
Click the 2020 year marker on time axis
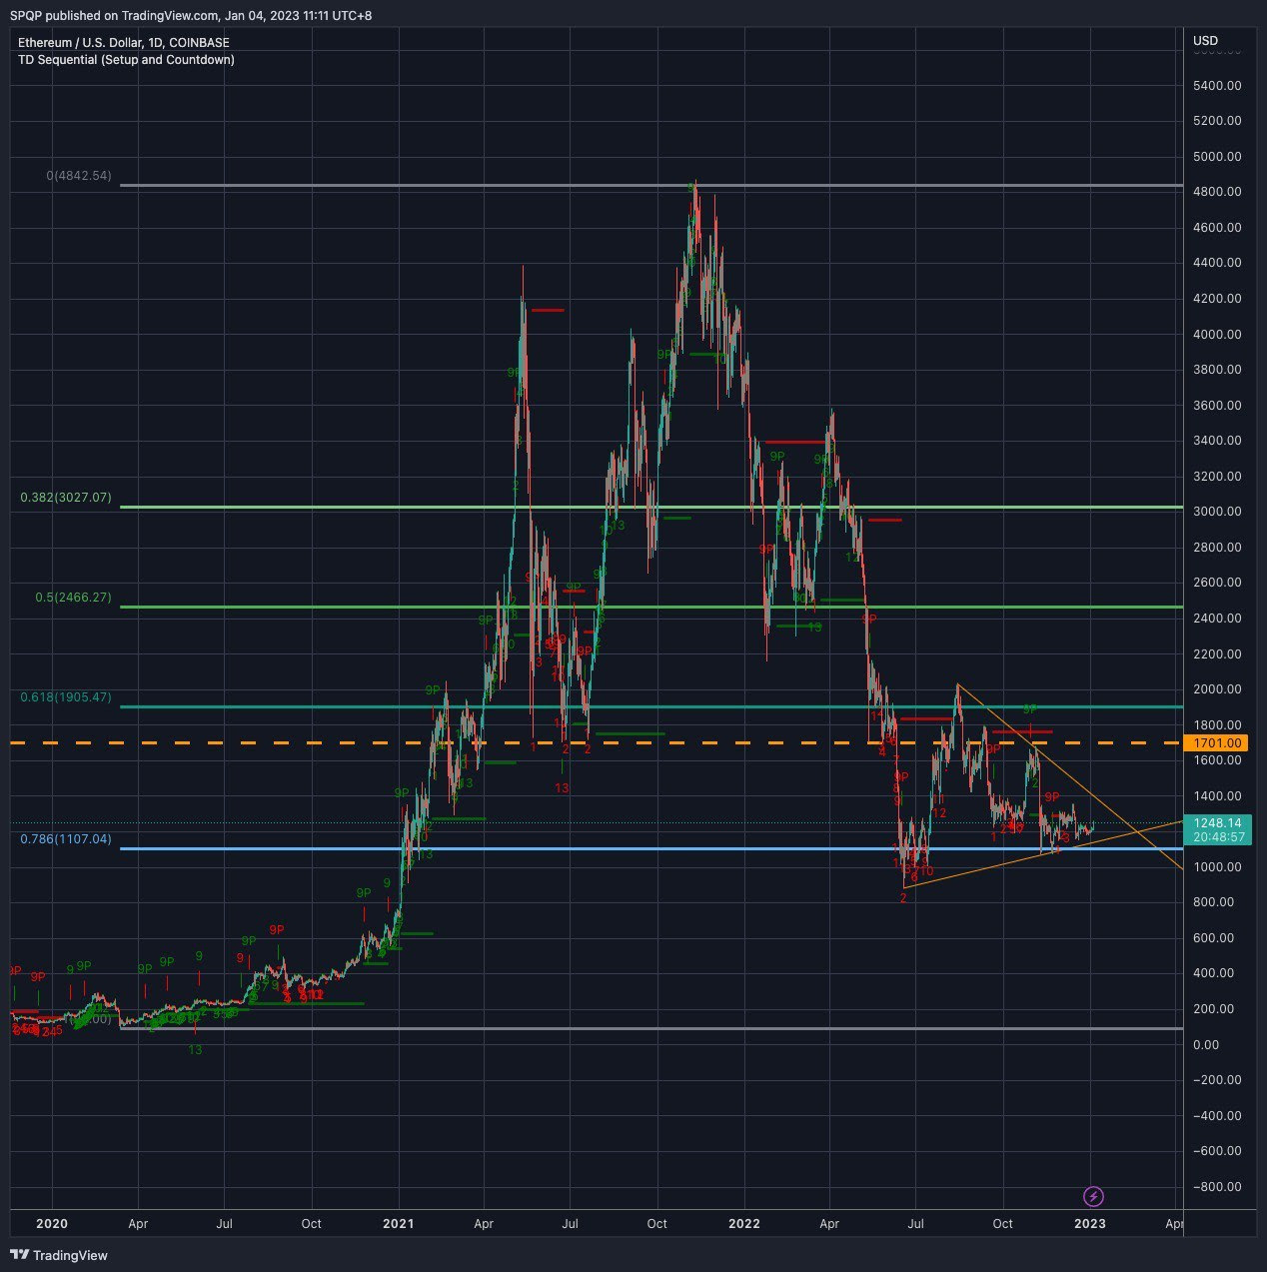[51, 1224]
